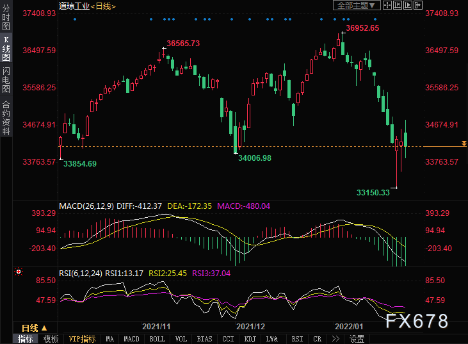Viewport: 468px width, 344px height.
Task: Apply the CR indicator
Action: pyautogui.click(x=318, y=339)
